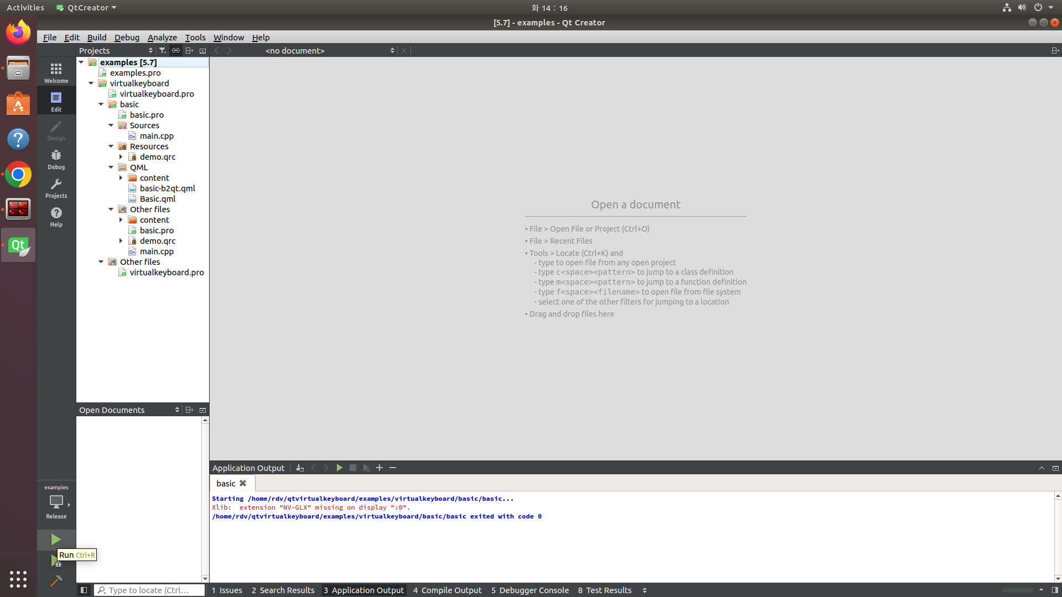This screenshot has height=597, width=1062.
Task: Toggle the right sidebar visibility
Action: (x=1055, y=590)
